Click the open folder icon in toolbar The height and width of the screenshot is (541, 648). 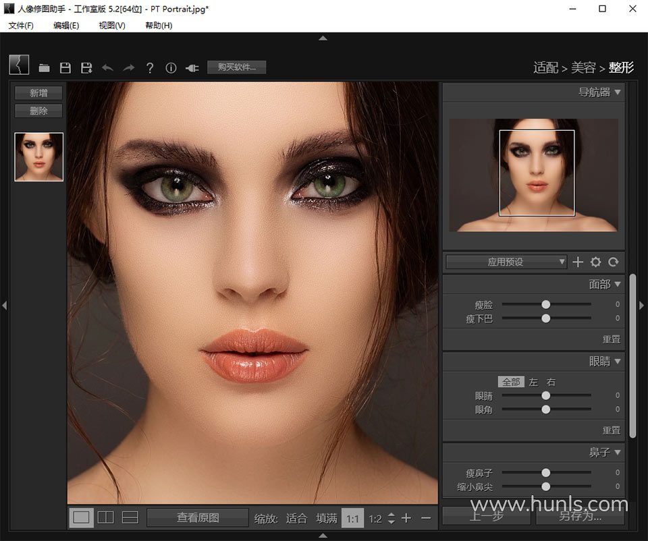tap(45, 67)
